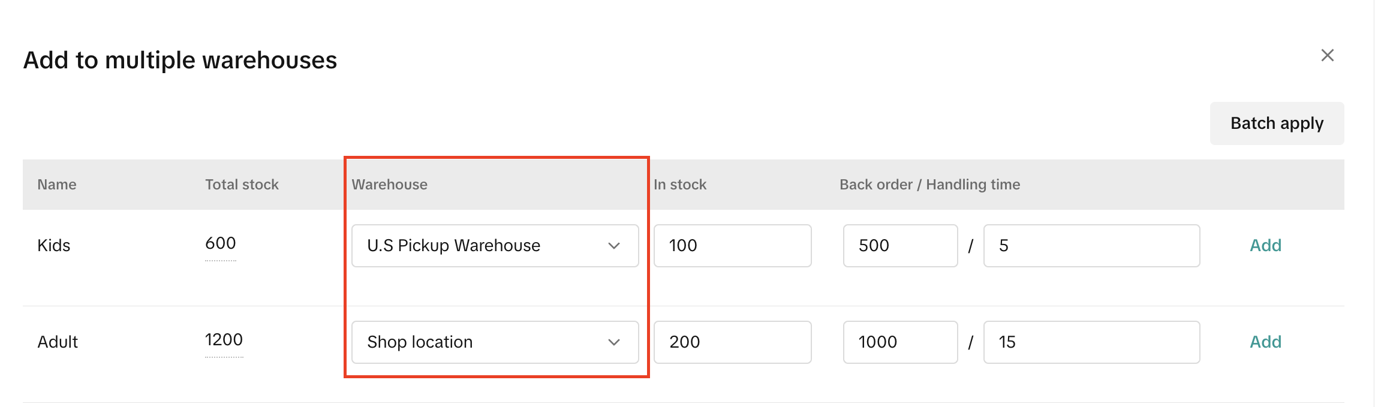Image resolution: width=1375 pixels, height=407 pixels.
Task: Click Add link in the Kids row
Action: click(x=1265, y=246)
